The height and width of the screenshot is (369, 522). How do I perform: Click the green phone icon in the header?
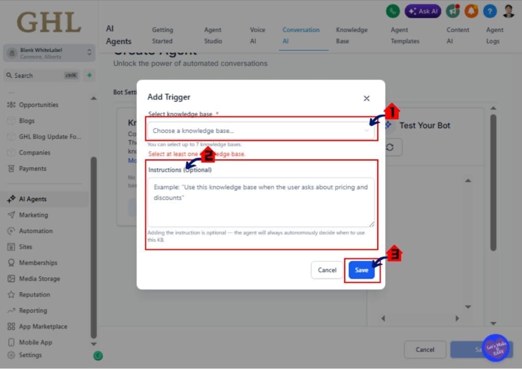tap(392, 11)
